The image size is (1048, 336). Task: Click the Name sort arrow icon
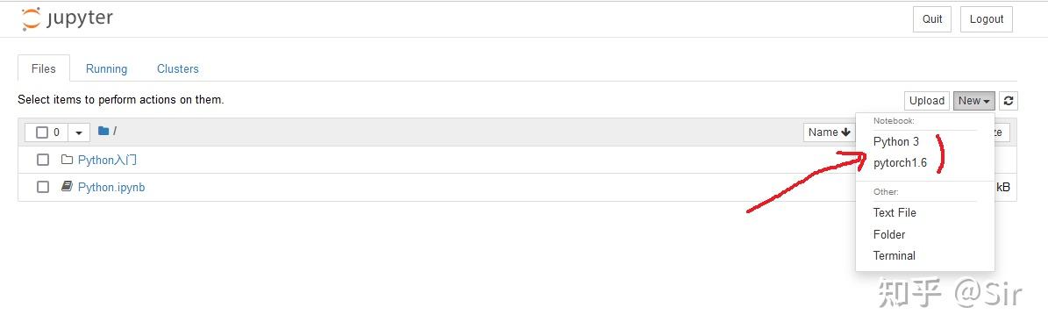pos(845,132)
